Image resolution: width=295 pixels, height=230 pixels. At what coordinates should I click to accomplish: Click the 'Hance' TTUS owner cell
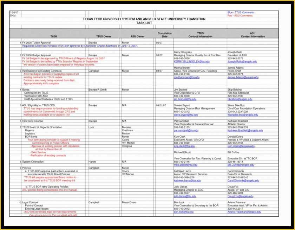point(92,162)
